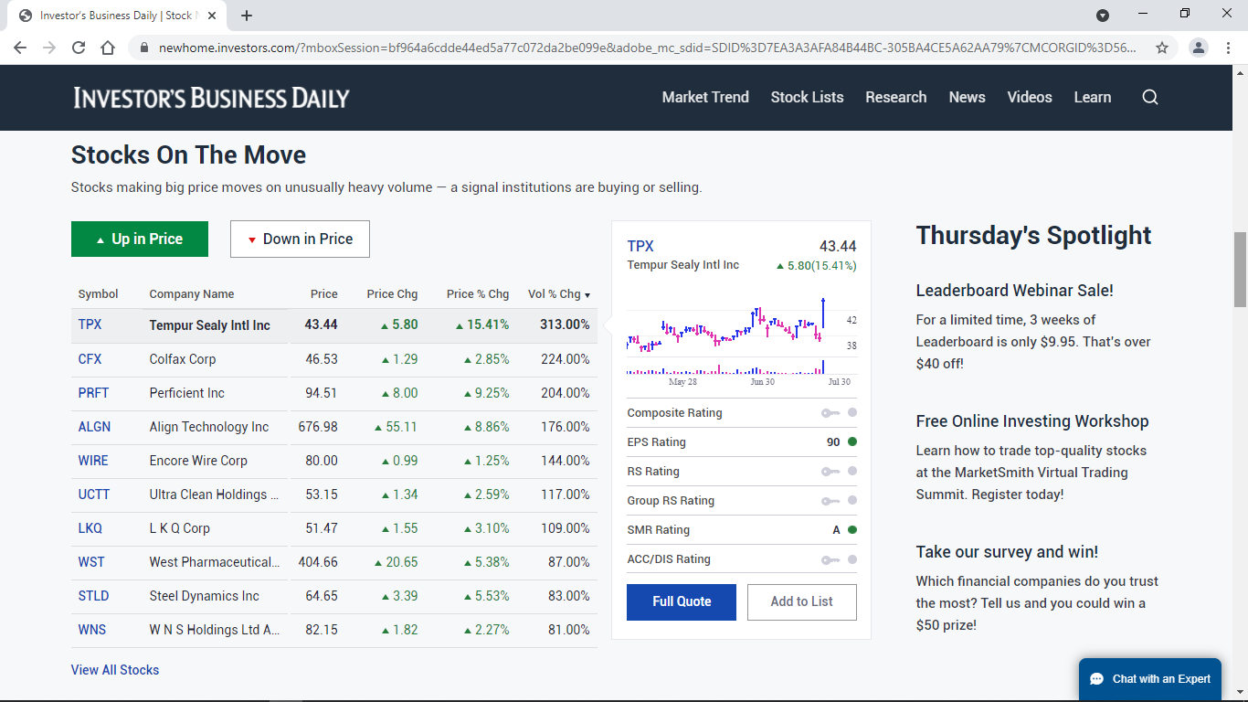Open the WST symbol link
Screen dimensions: 1248x702
point(91,562)
